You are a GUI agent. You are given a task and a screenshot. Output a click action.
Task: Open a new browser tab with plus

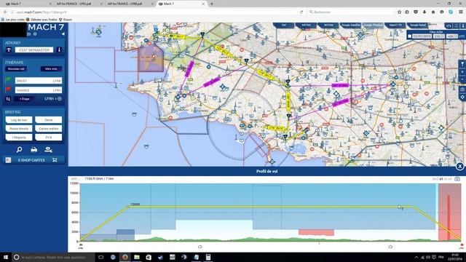tap(212, 4)
